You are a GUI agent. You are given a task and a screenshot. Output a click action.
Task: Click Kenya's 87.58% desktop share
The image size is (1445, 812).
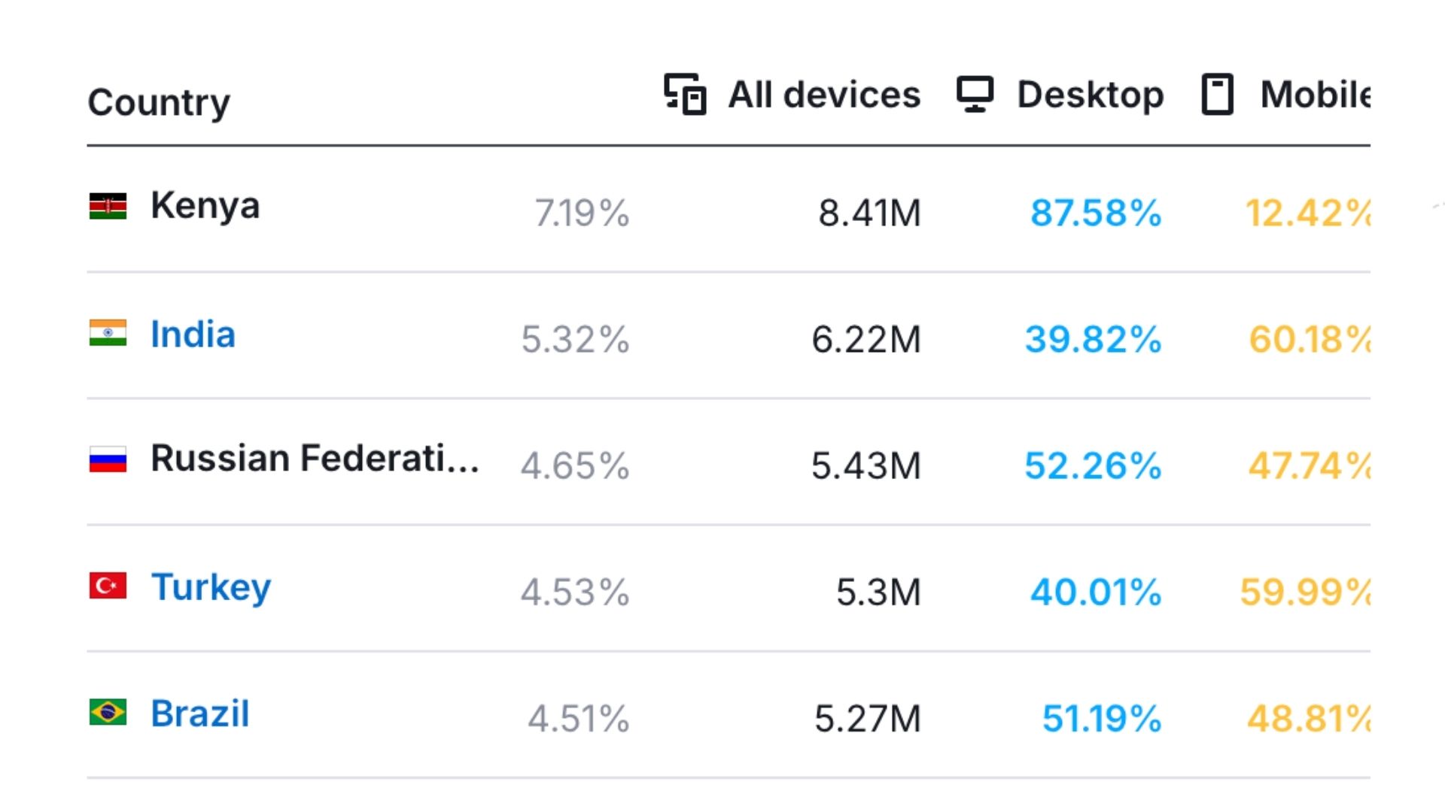point(1096,213)
